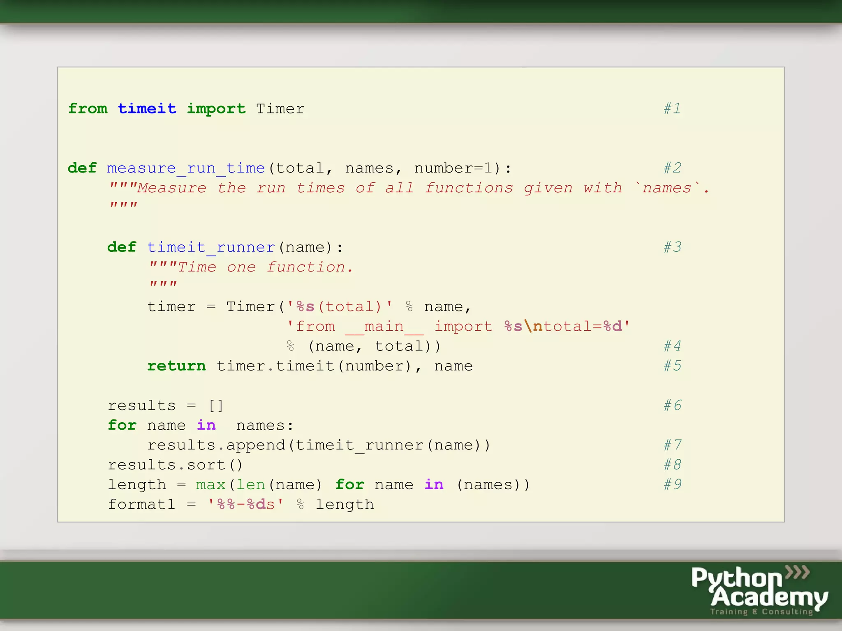Click the 'from __main__ import' string line
The image size is (842, 631).
point(458,327)
